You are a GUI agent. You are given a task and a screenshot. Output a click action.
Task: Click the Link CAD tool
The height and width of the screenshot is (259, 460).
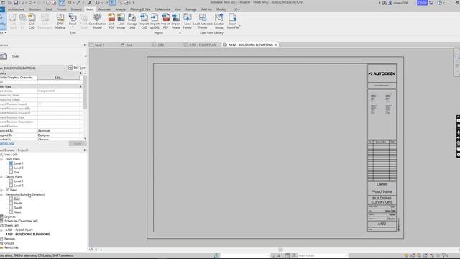click(32, 21)
